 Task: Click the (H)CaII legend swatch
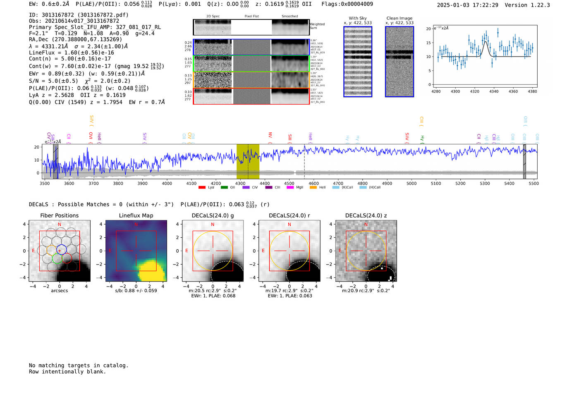(363, 187)
